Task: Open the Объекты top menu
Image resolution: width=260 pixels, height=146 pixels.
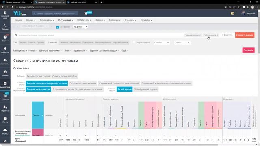Action: coord(146,20)
